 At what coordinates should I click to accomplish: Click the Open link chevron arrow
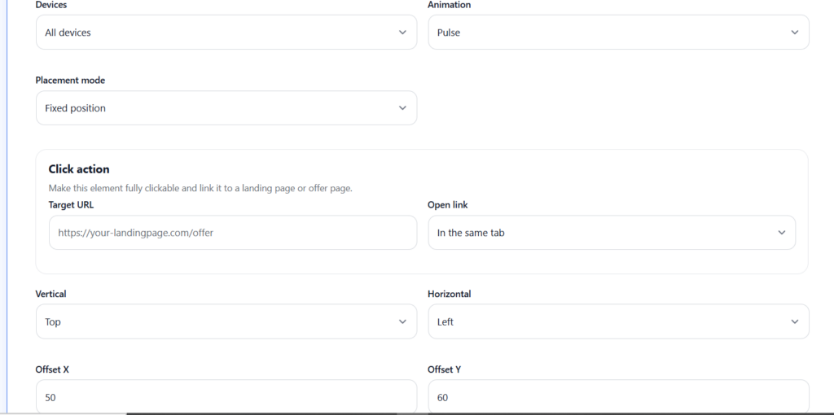782,233
